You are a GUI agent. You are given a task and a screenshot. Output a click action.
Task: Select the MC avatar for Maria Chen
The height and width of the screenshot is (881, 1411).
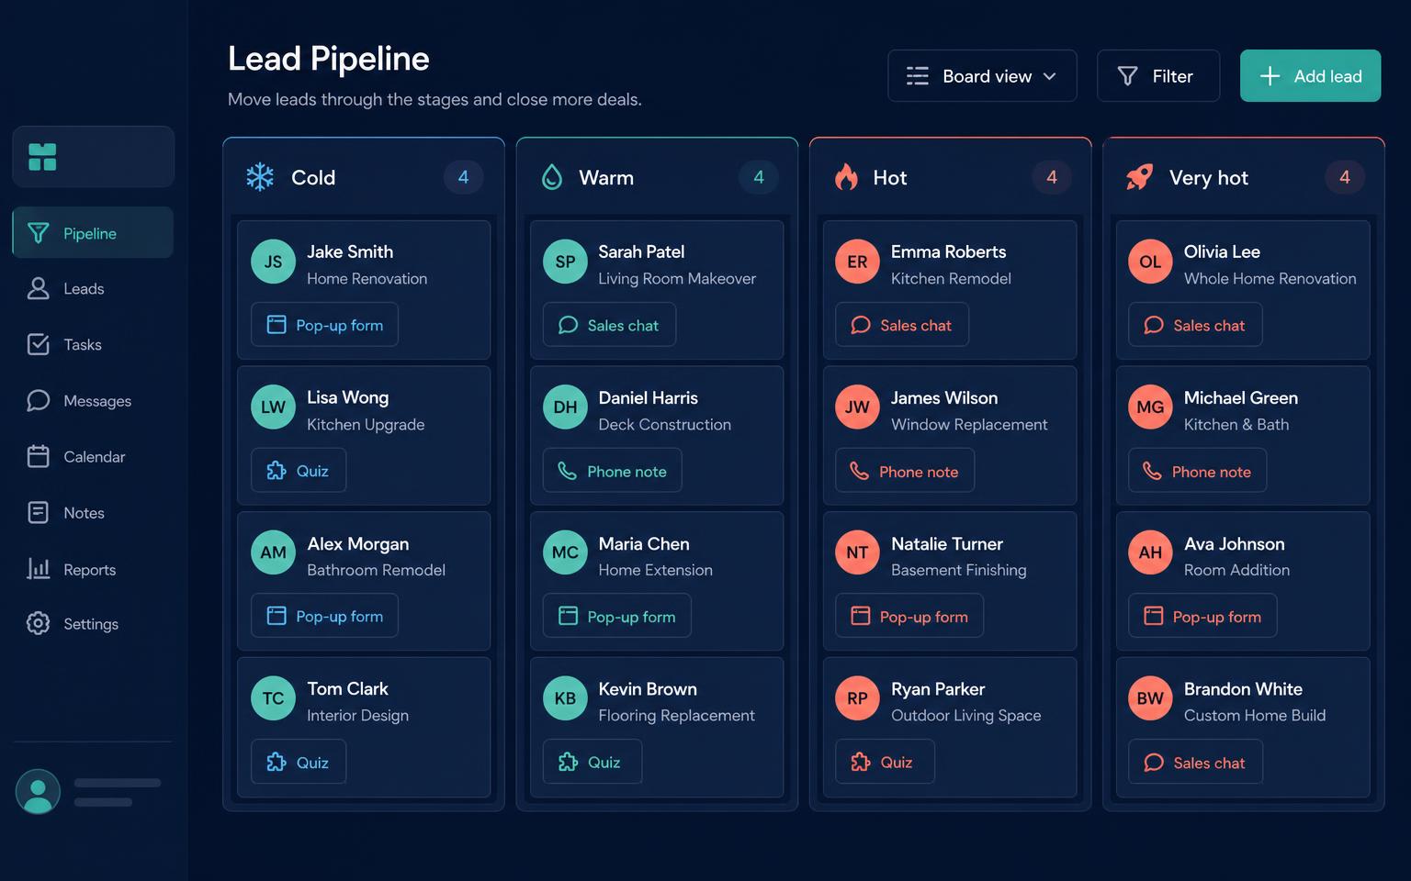[x=565, y=552]
